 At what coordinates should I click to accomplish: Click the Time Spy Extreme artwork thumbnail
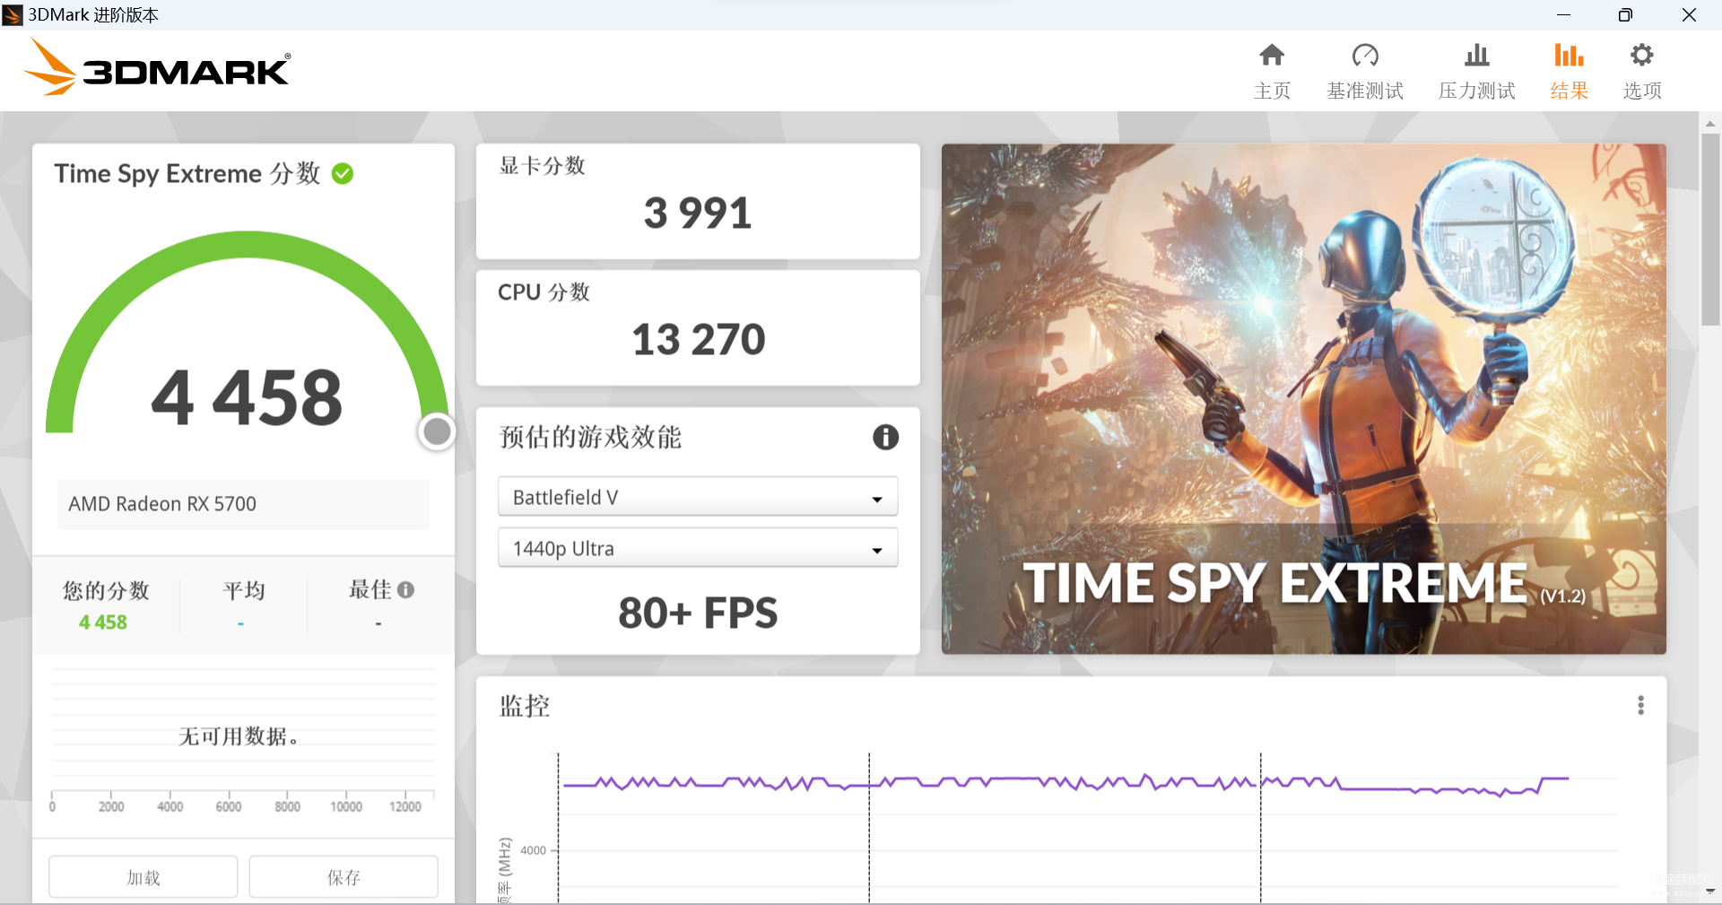click(x=1303, y=399)
